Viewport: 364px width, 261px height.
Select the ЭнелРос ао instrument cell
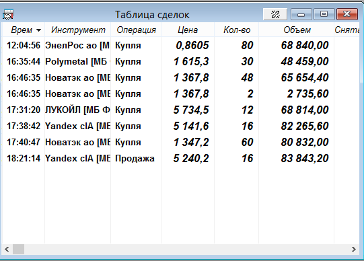pyautogui.click(x=77, y=45)
